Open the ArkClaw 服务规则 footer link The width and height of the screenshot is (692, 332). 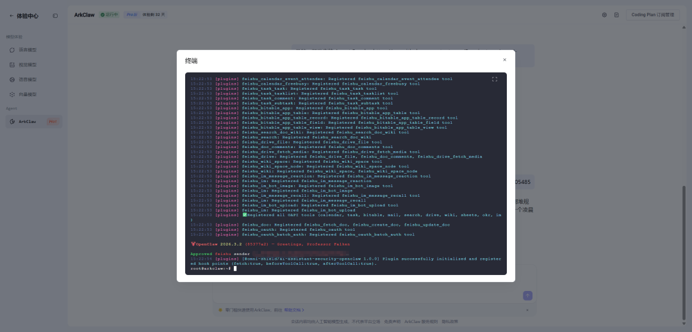point(420,322)
